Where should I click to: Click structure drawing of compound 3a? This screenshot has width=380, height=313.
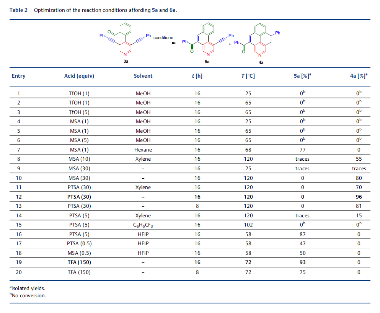click(x=126, y=43)
